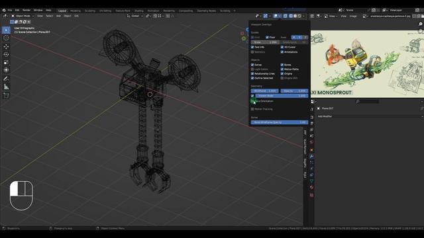Open Output properties tab
This screenshot has width=424, height=238.
point(311,124)
